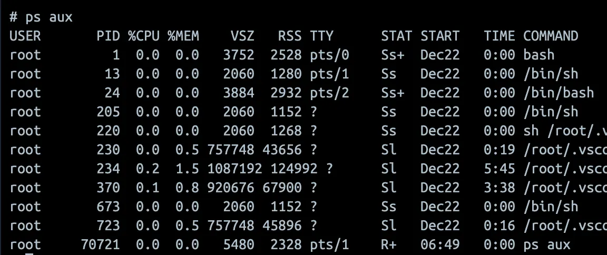Click the START time 06:49
607x255 pixels.
tap(440, 244)
